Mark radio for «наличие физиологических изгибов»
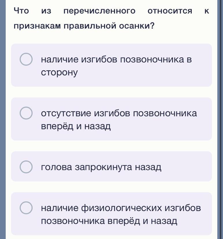Image resolution: width=223 pixels, height=239 pixels. pos(26,208)
